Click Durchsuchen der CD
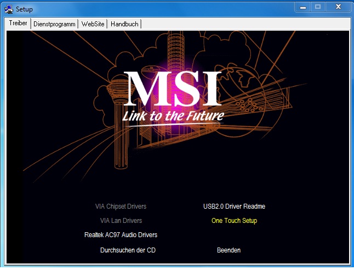 coord(128,250)
